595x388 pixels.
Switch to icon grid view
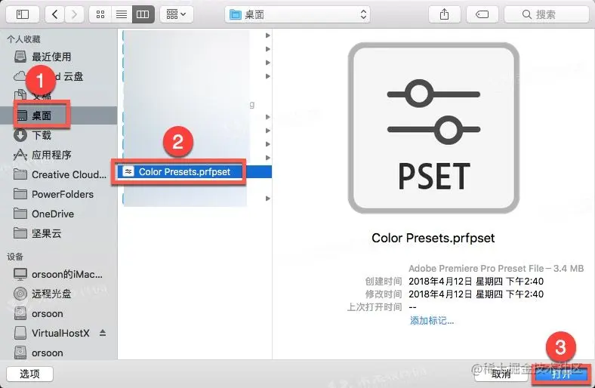tap(100, 14)
